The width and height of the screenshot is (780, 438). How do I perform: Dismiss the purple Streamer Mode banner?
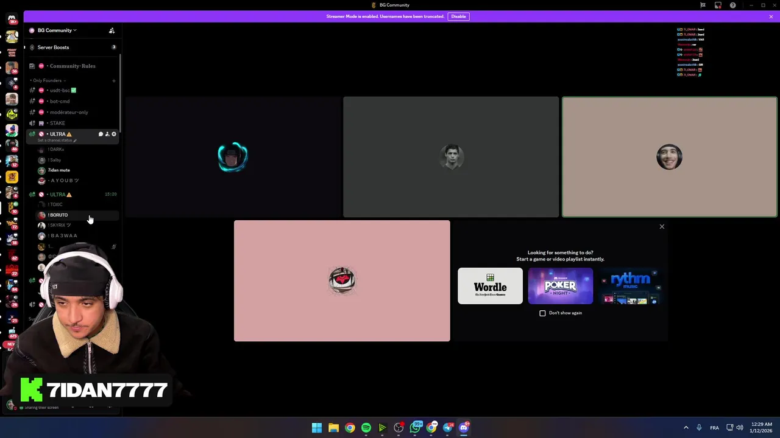(x=771, y=16)
